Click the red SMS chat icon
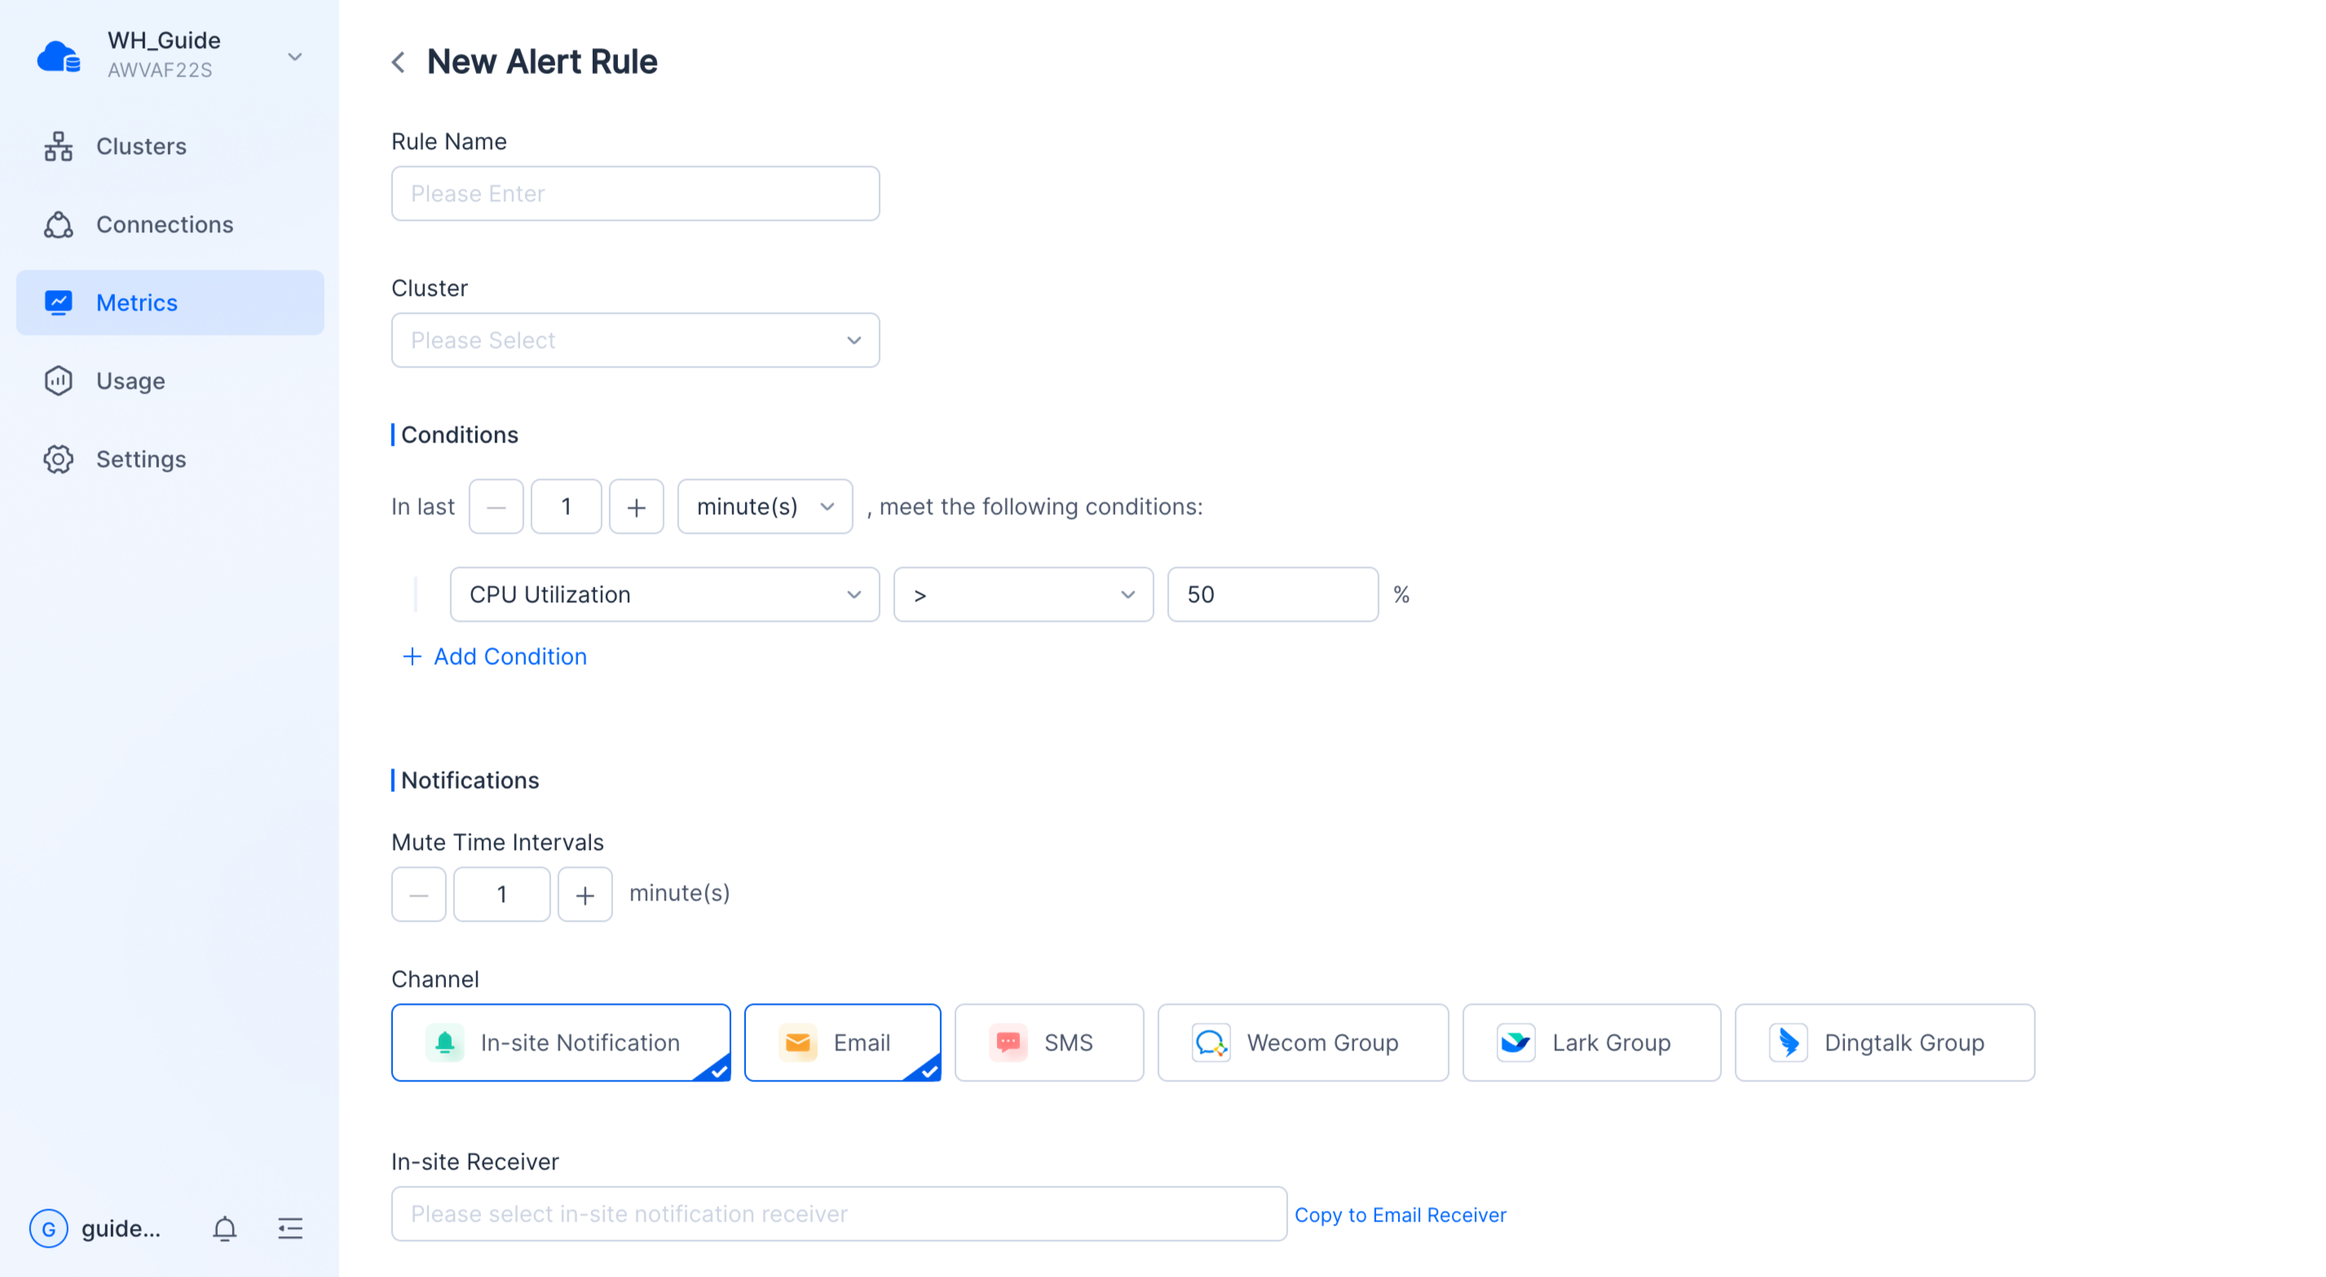Screen dimensions: 2326x1277 1008,1042
